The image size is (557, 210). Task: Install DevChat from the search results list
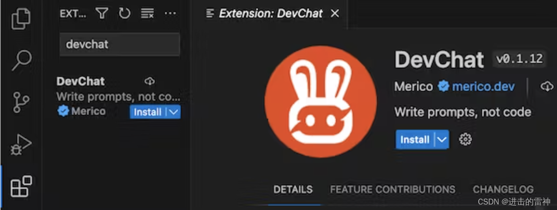tap(147, 112)
